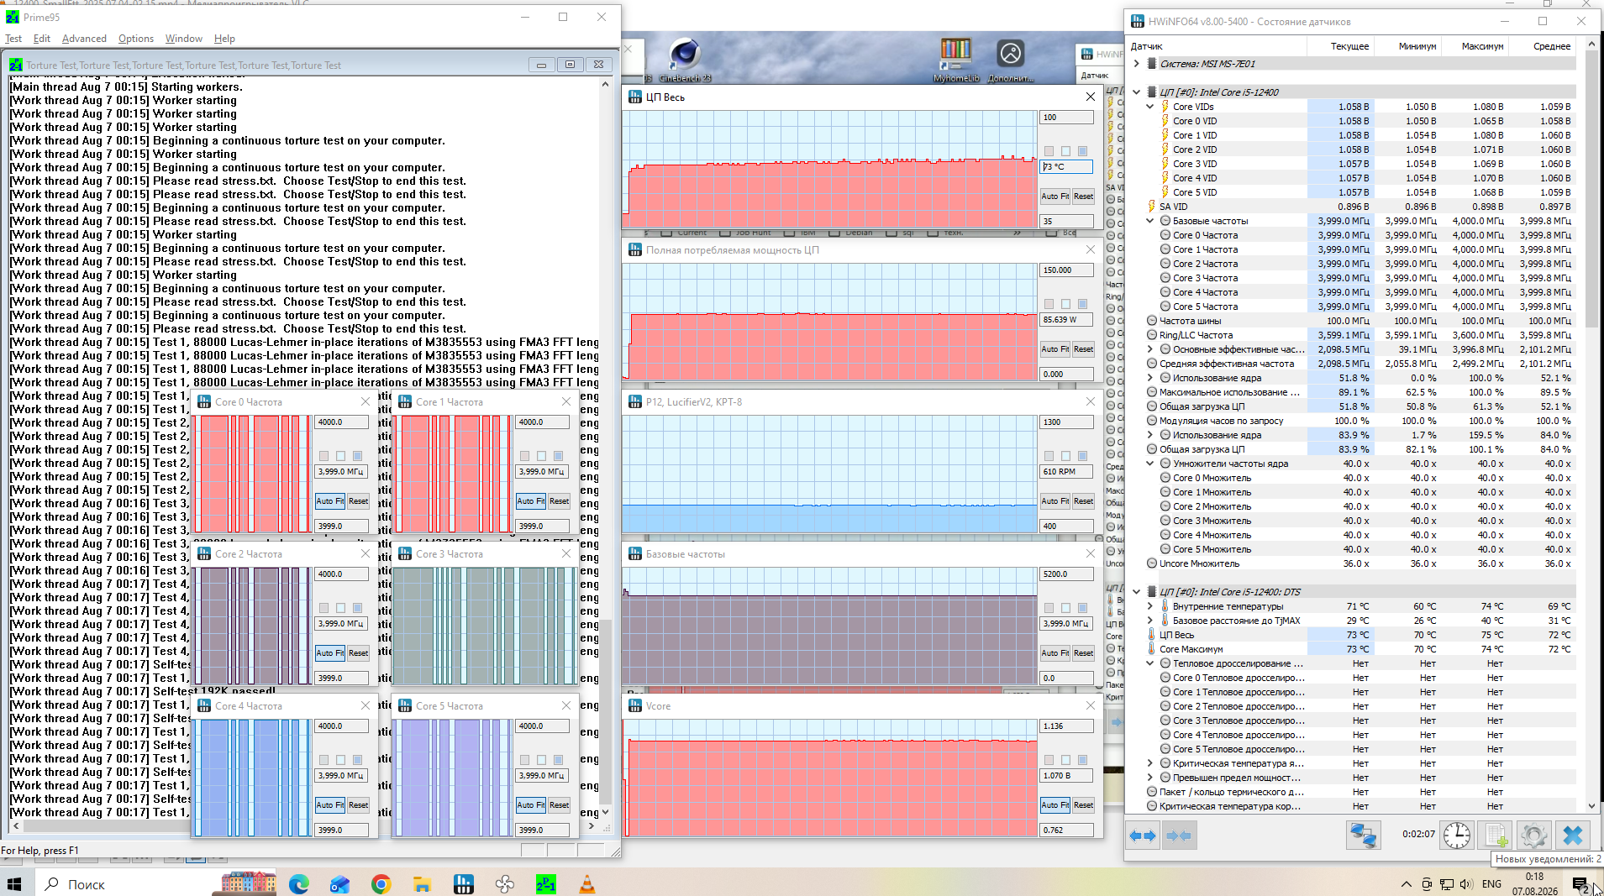Viewport: 1604px width, 896px height.
Task: Open the Windows Start menu
Action: click(14, 884)
